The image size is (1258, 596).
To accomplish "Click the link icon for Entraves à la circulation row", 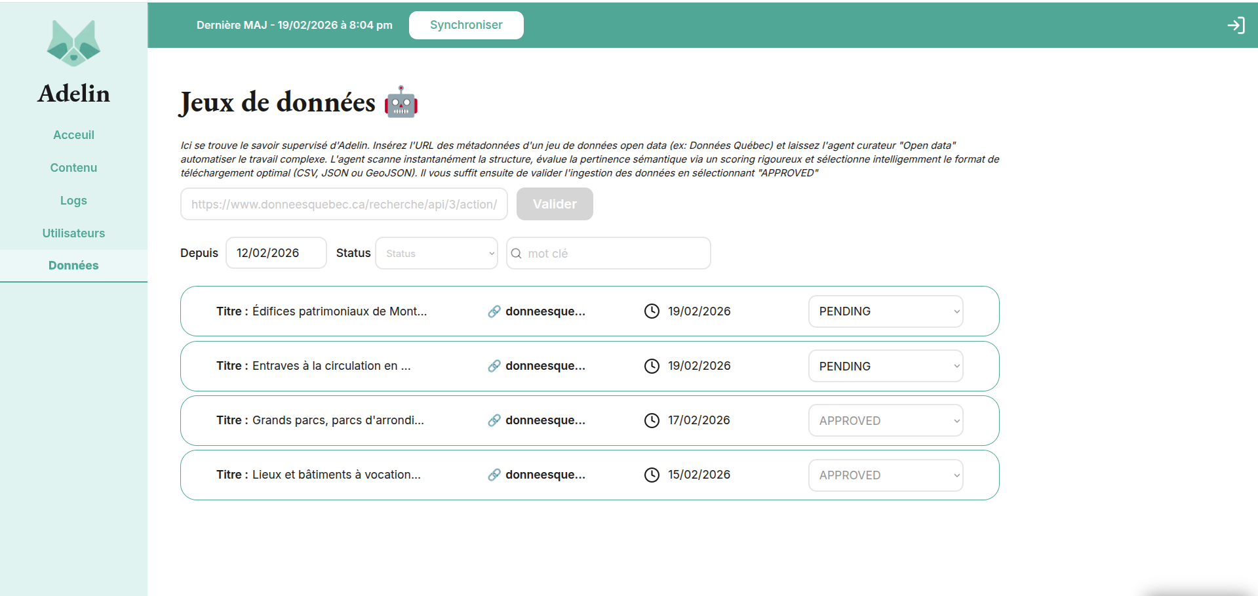I will pyautogui.click(x=494, y=366).
